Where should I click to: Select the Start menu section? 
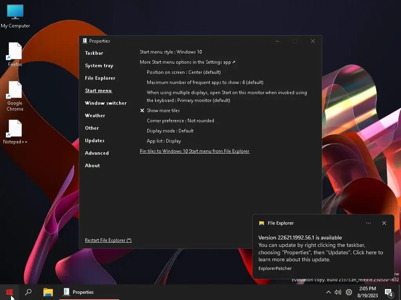pyautogui.click(x=98, y=91)
